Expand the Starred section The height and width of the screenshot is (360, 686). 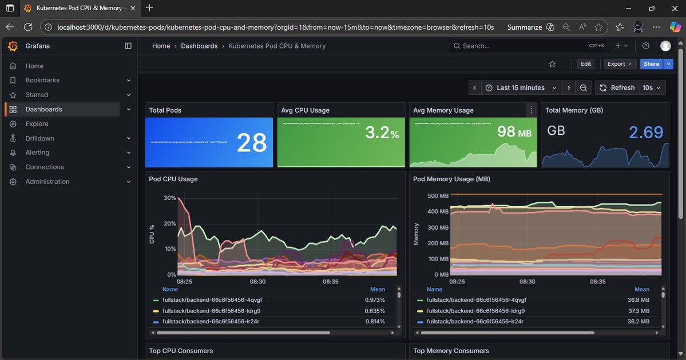129,95
